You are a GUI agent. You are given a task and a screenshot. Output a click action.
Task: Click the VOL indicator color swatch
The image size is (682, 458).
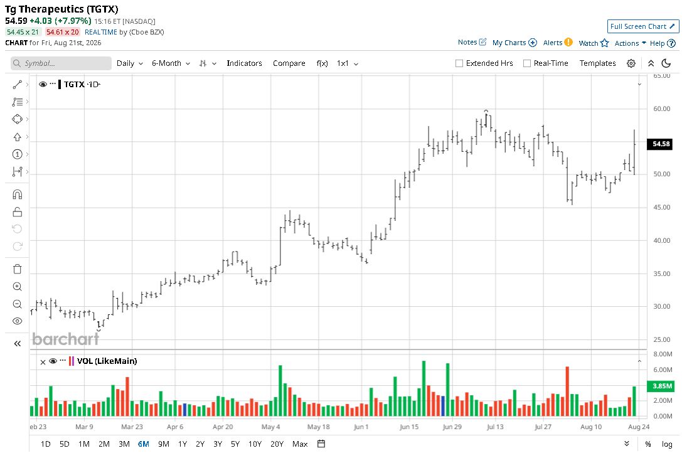(x=72, y=361)
